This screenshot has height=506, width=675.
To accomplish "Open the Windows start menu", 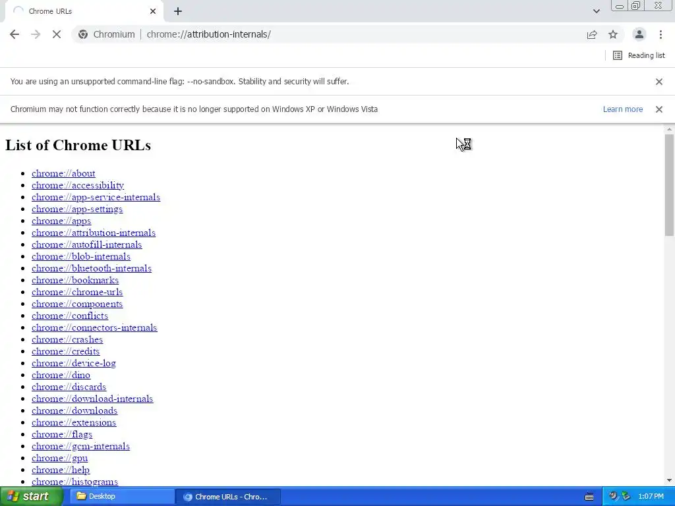I will pyautogui.click(x=32, y=497).
